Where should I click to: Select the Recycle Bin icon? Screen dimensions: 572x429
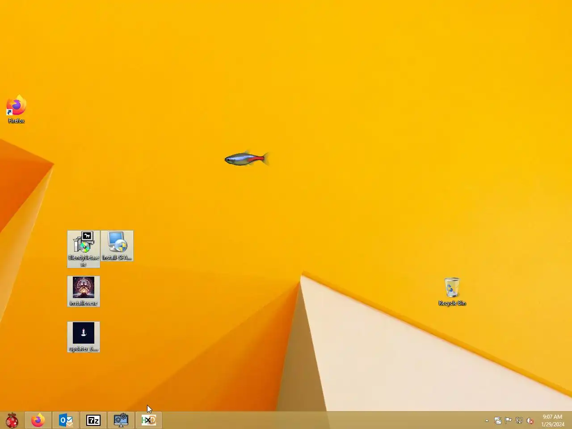(452, 291)
